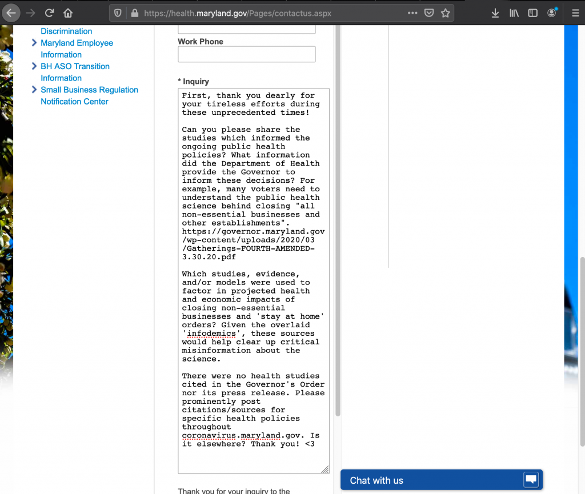Open the Discrimination link
Viewport: 585px width, 494px height.
(66, 31)
